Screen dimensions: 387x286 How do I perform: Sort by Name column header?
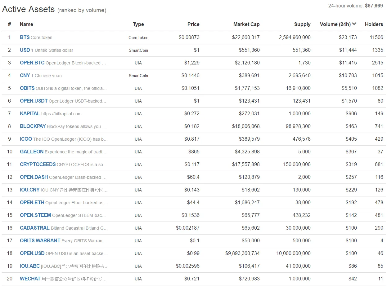pyautogui.click(x=26, y=24)
